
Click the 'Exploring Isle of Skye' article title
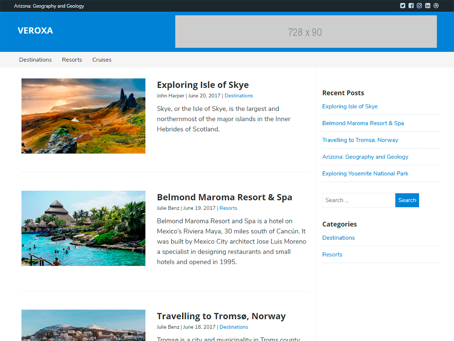203,84
